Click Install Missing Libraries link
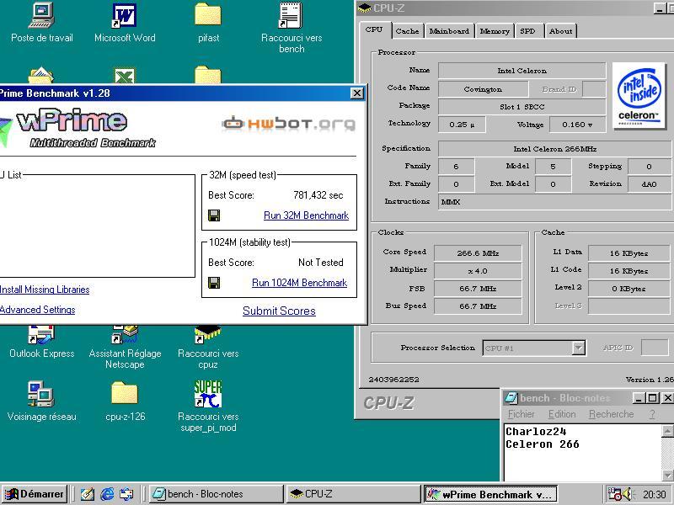The height and width of the screenshot is (505, 674). coord(45,290)
